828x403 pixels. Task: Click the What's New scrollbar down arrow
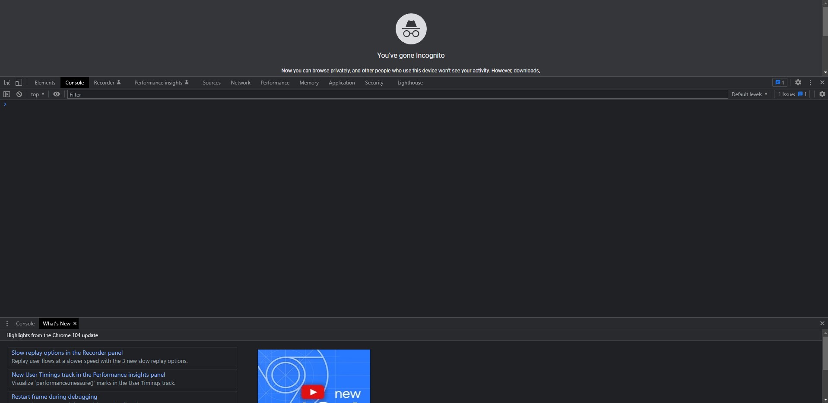click(825, 400)
